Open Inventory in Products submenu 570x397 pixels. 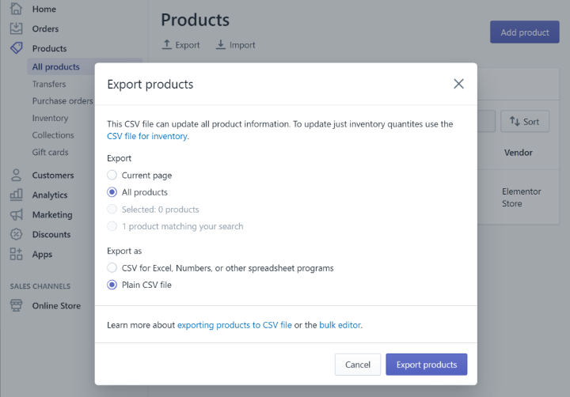pyautogui.click(x=50, y=118)
